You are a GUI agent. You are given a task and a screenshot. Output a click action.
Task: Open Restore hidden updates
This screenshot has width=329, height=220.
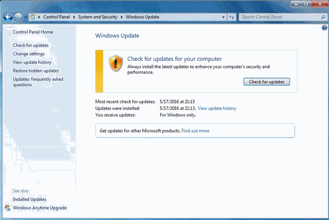36,71
